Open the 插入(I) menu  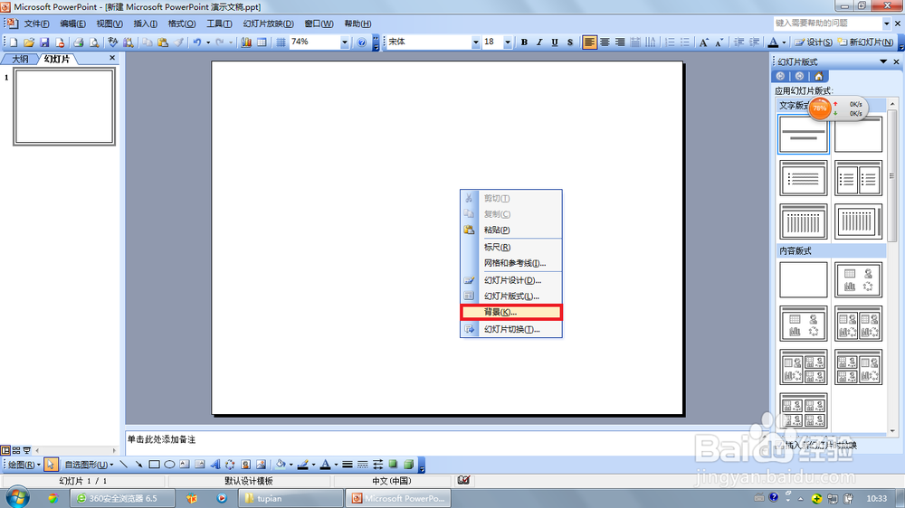click(146, 24)
